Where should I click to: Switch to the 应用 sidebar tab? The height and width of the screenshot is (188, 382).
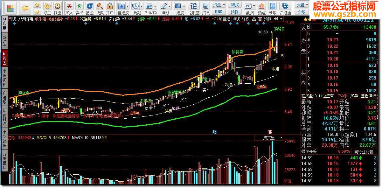coord(4,24)
